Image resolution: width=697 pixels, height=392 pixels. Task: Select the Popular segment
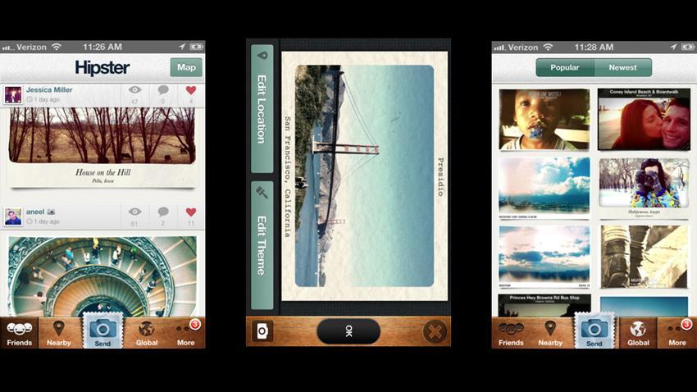565,67
